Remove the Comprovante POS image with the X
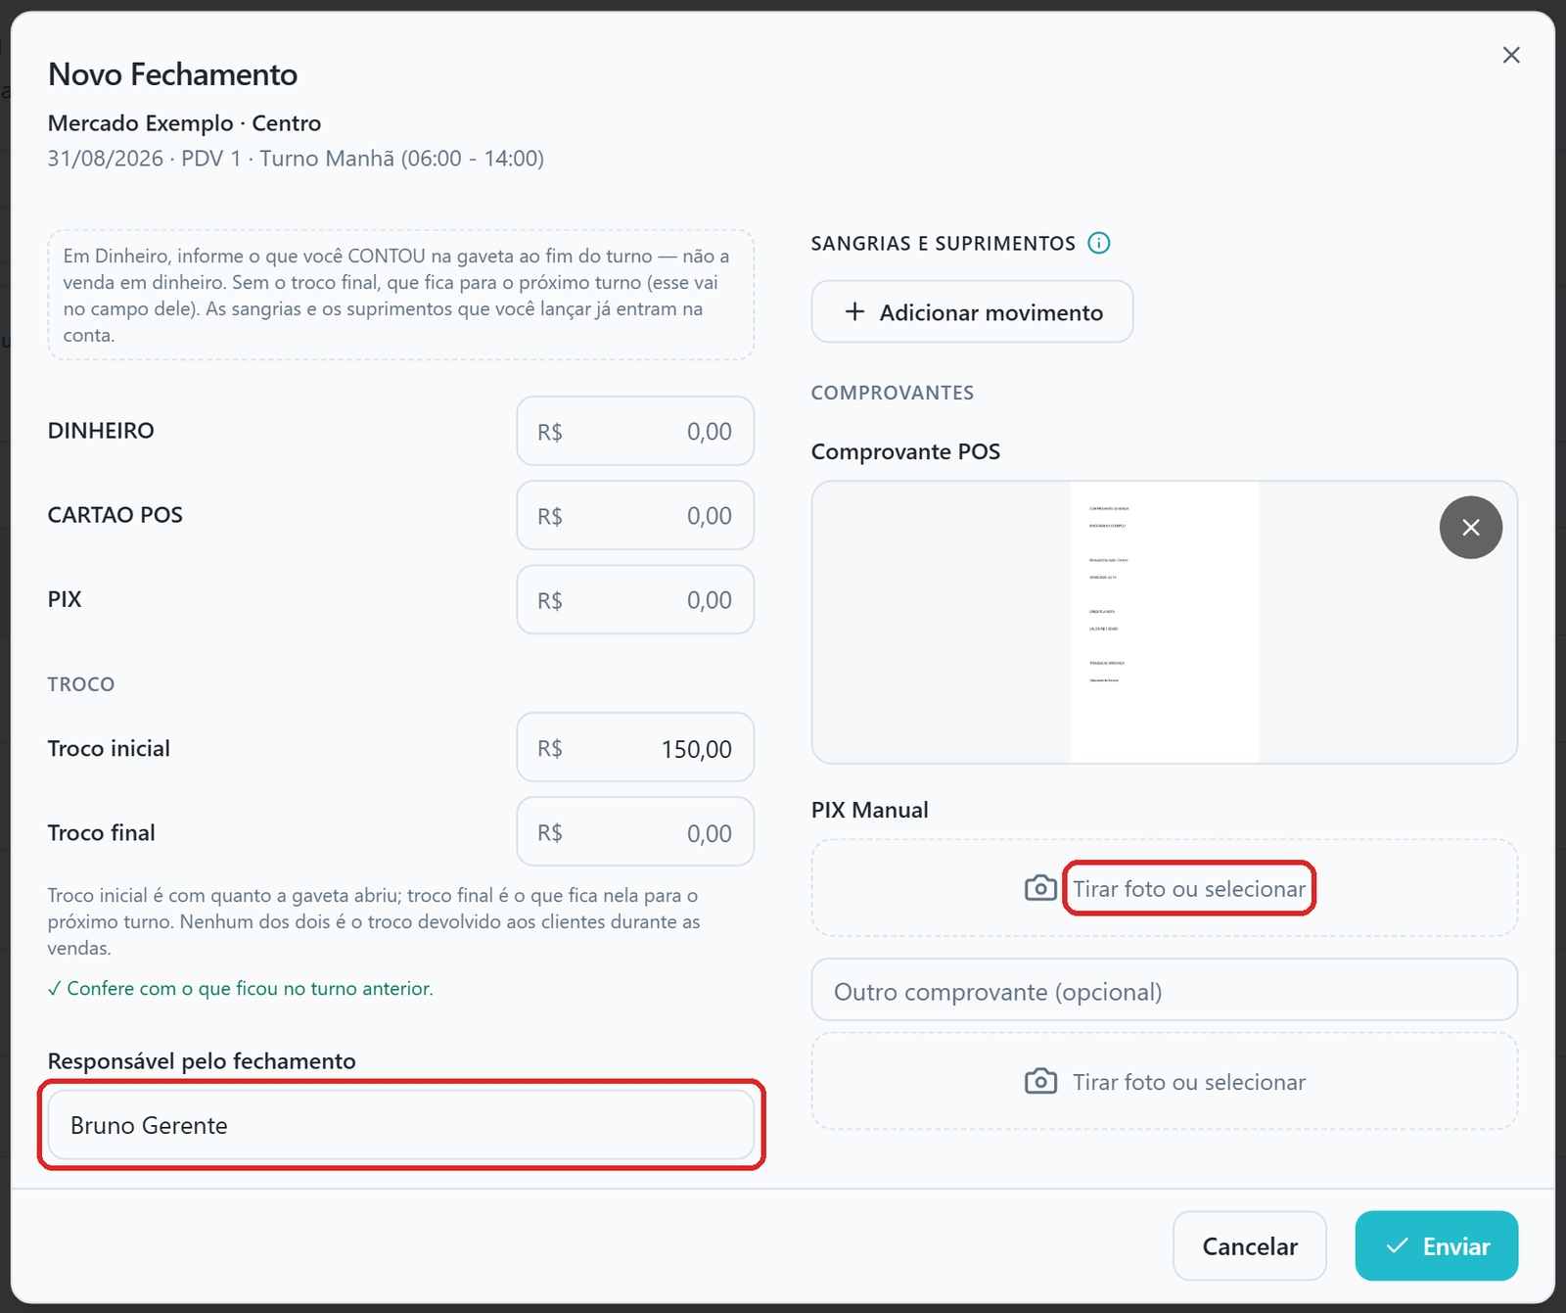This screenshot has width=1566, height=1313. (x=1470, y=528)
